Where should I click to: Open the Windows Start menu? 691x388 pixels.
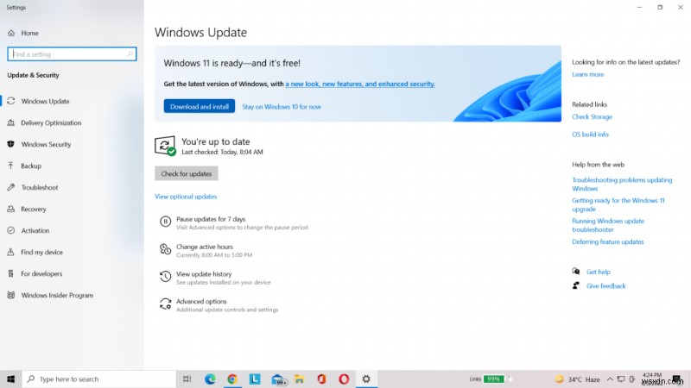(11, 379)
